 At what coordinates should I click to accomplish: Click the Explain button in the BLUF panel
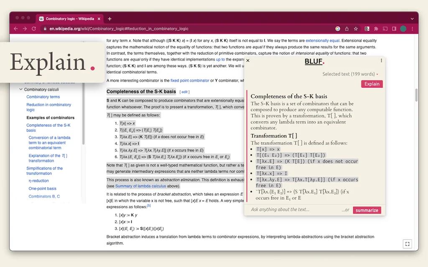tap(372, 84)
